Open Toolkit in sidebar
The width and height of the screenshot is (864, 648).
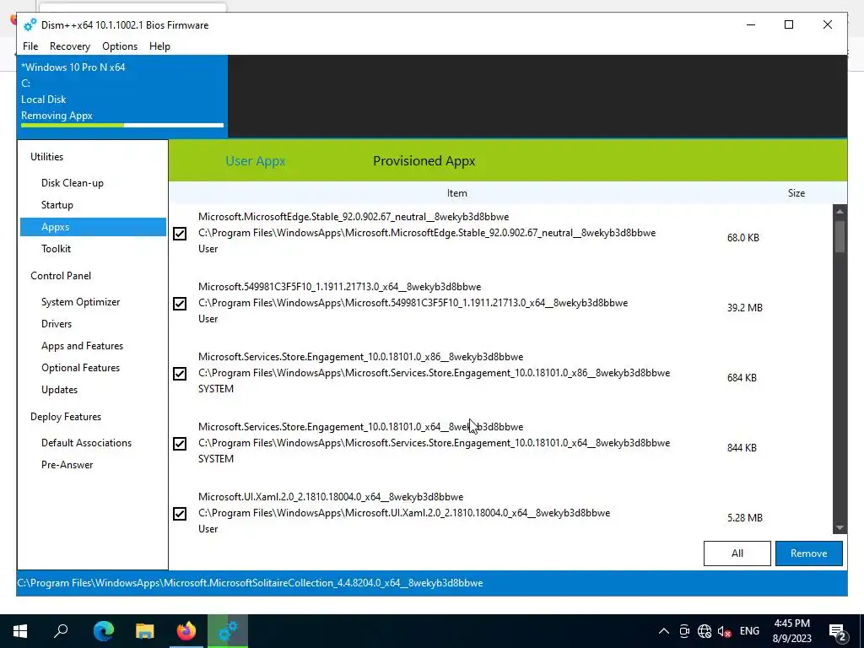tap(57, 249)
